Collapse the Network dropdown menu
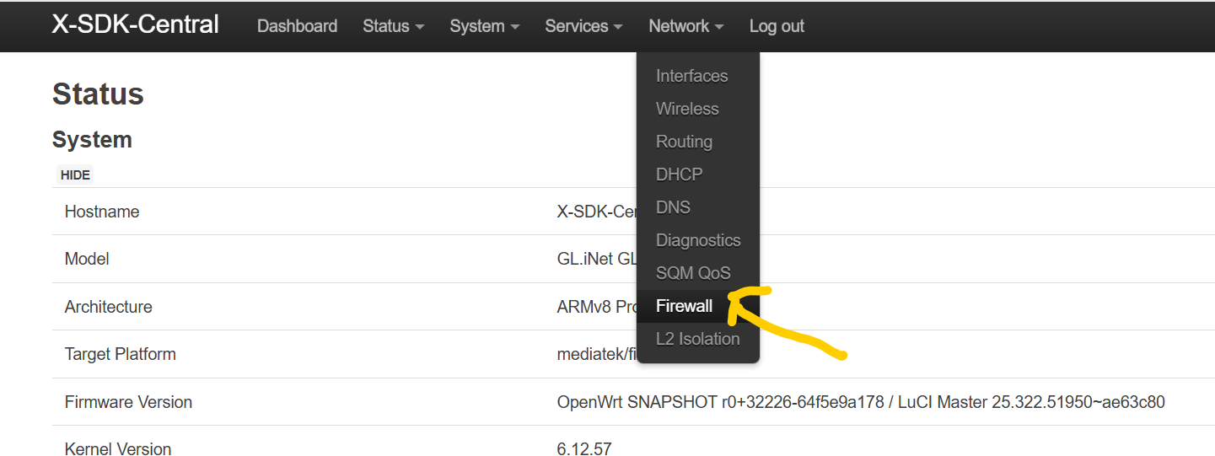Image resolution: width=1215 pixels, height=456 pixels. (x=685, y=26)
